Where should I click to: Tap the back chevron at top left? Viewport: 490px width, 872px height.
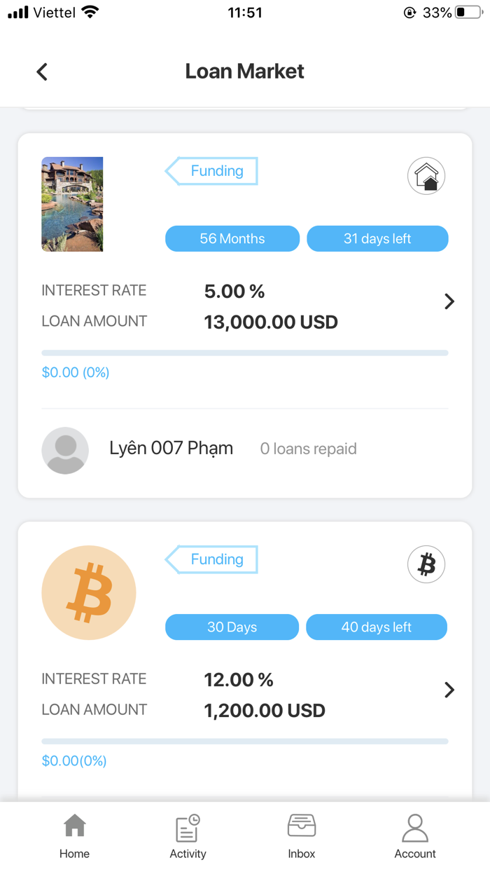41,71
